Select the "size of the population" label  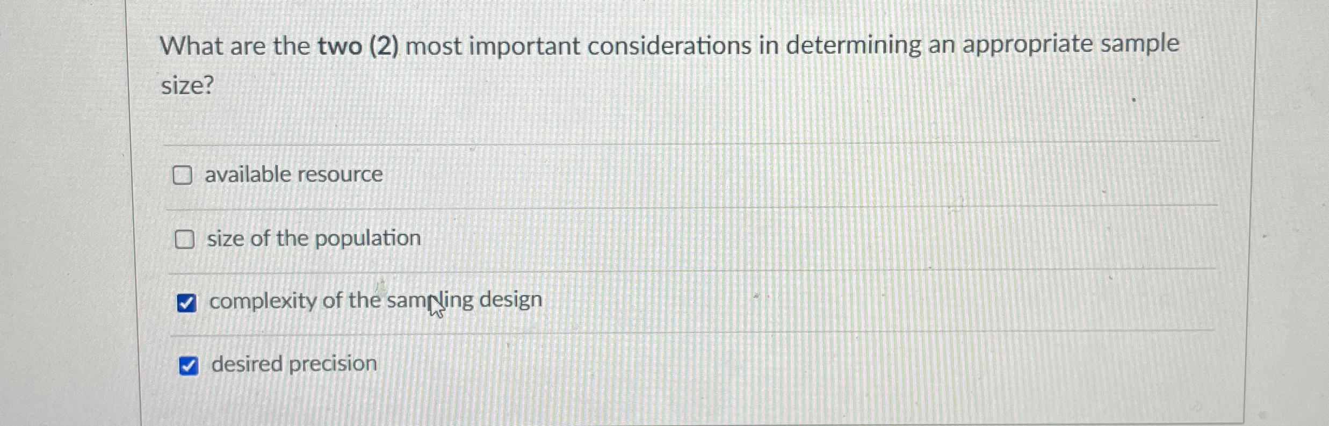[314, 239]
